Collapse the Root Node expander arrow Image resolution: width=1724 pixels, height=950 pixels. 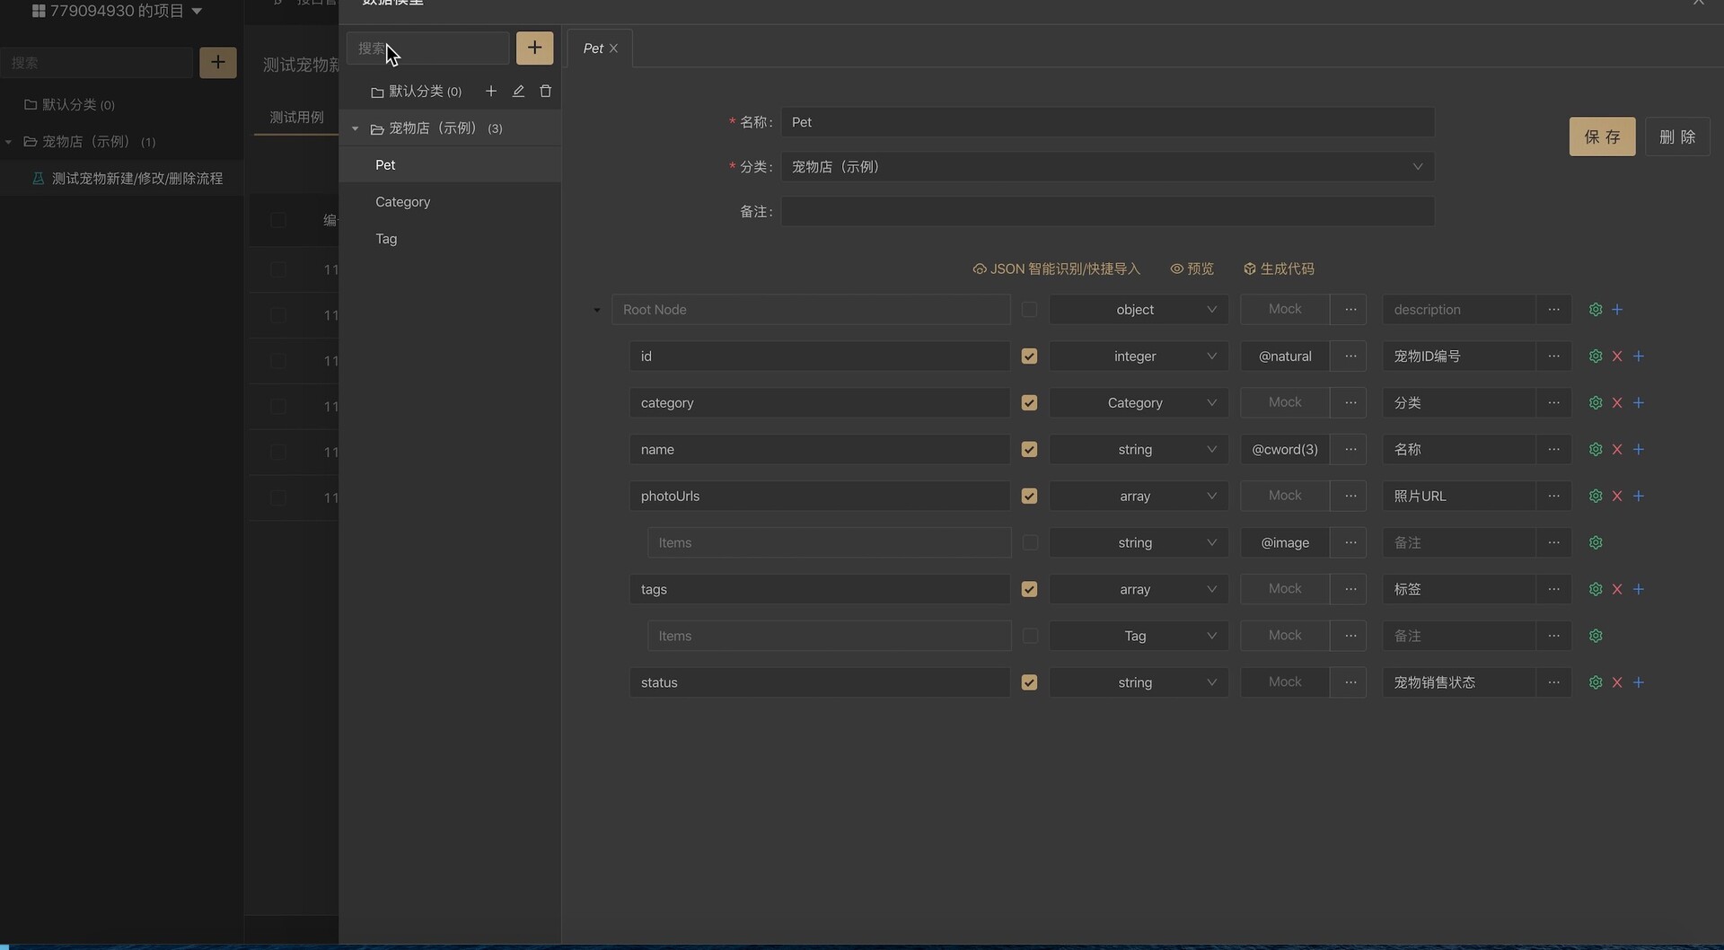pos(595,309)
